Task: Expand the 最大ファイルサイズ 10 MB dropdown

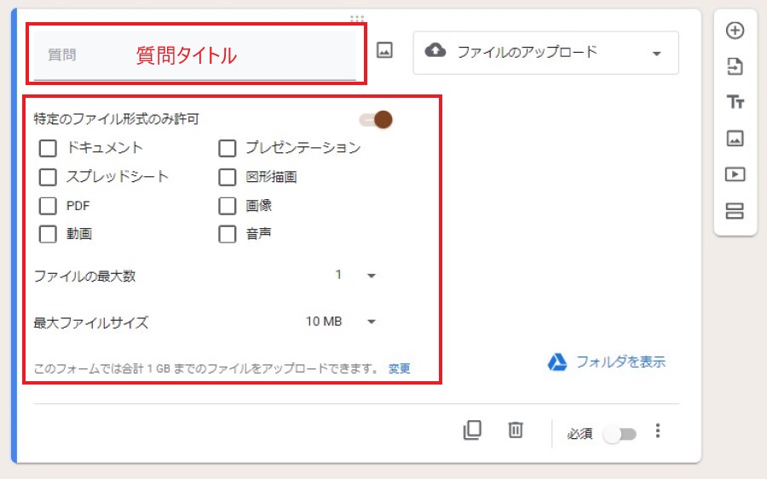Action: pos(342,322)
